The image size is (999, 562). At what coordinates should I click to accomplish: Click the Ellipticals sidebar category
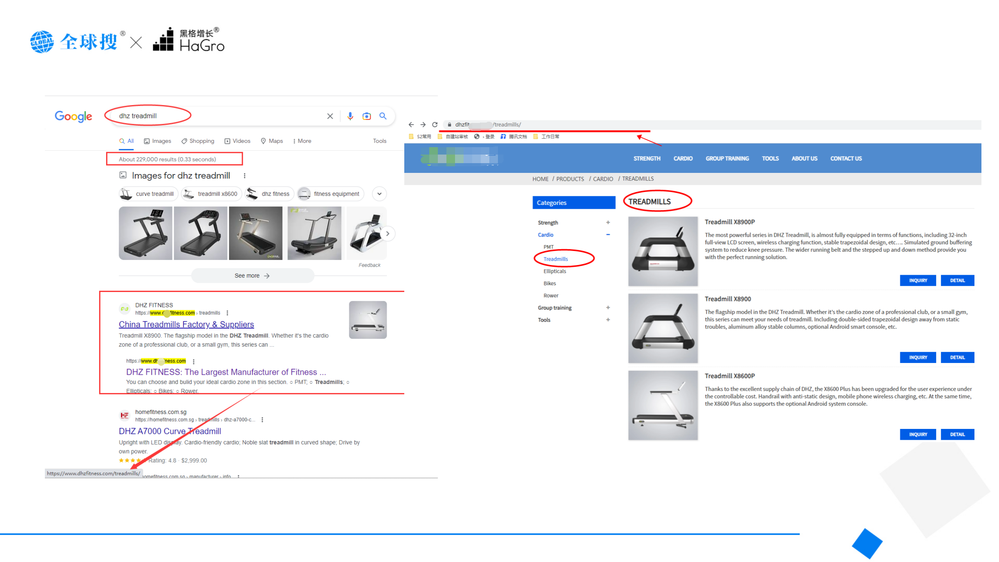(554, 271)
